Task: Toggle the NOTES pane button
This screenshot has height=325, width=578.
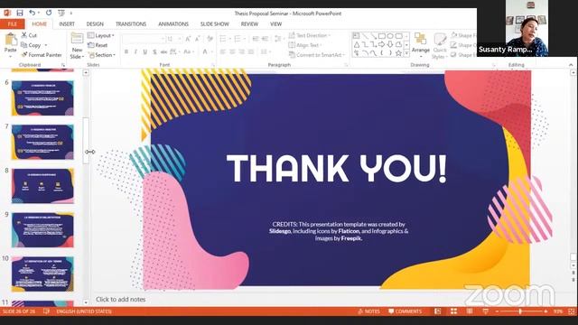Action: pyautogui.click(x=368, y=311)
